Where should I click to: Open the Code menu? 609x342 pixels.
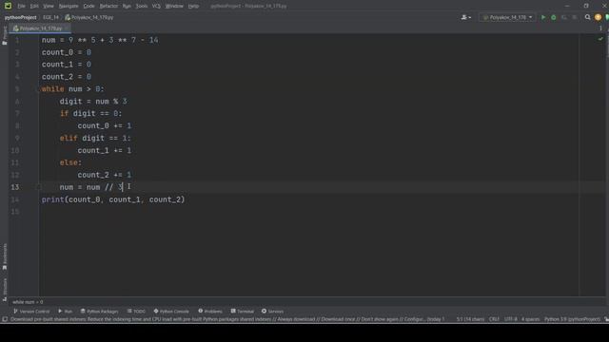coord(88,6)
